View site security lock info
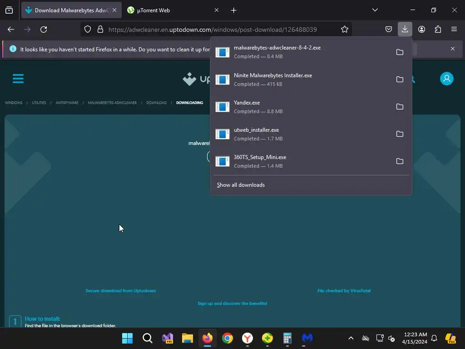 [x=100, y=30]
